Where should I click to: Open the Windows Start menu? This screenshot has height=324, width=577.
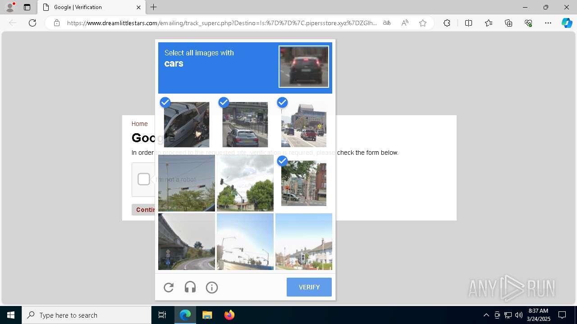point(11,315)
